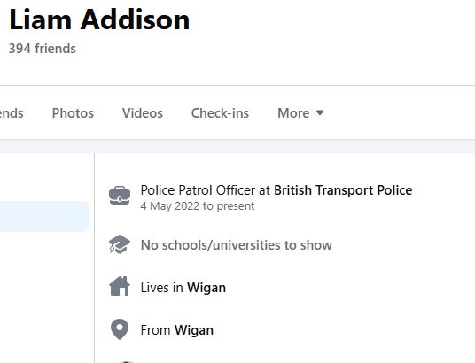475x363 pixels.
Task: Click the house icon beside Lives in
Action: tap(120, 286)
